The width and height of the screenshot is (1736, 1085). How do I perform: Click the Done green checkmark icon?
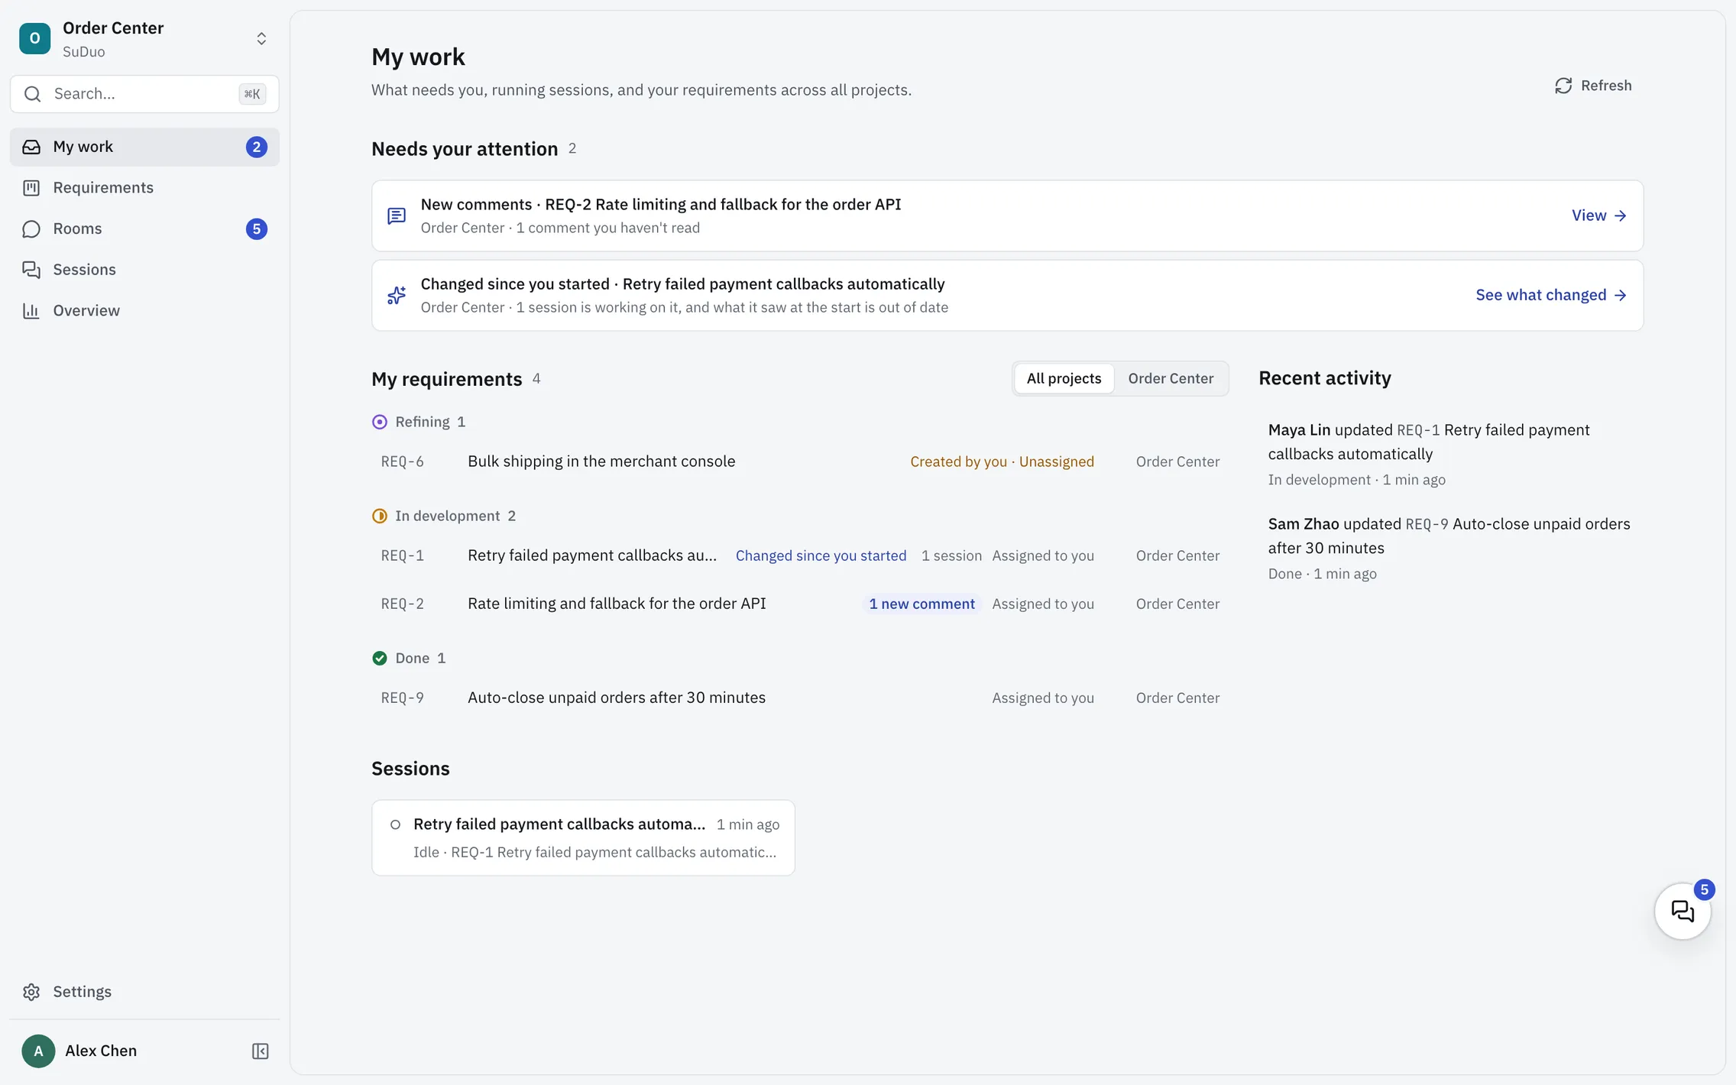tap(380, 658)
